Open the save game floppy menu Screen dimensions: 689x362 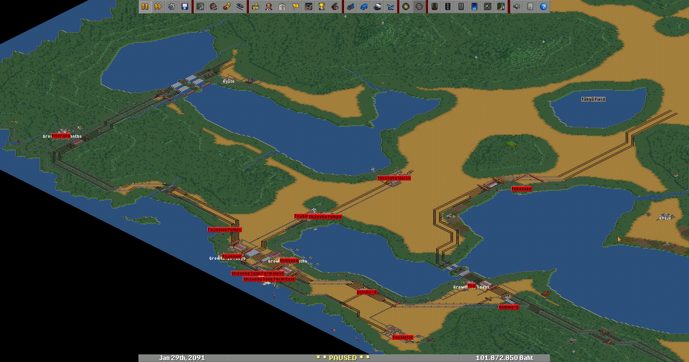[x=185, y=6]
